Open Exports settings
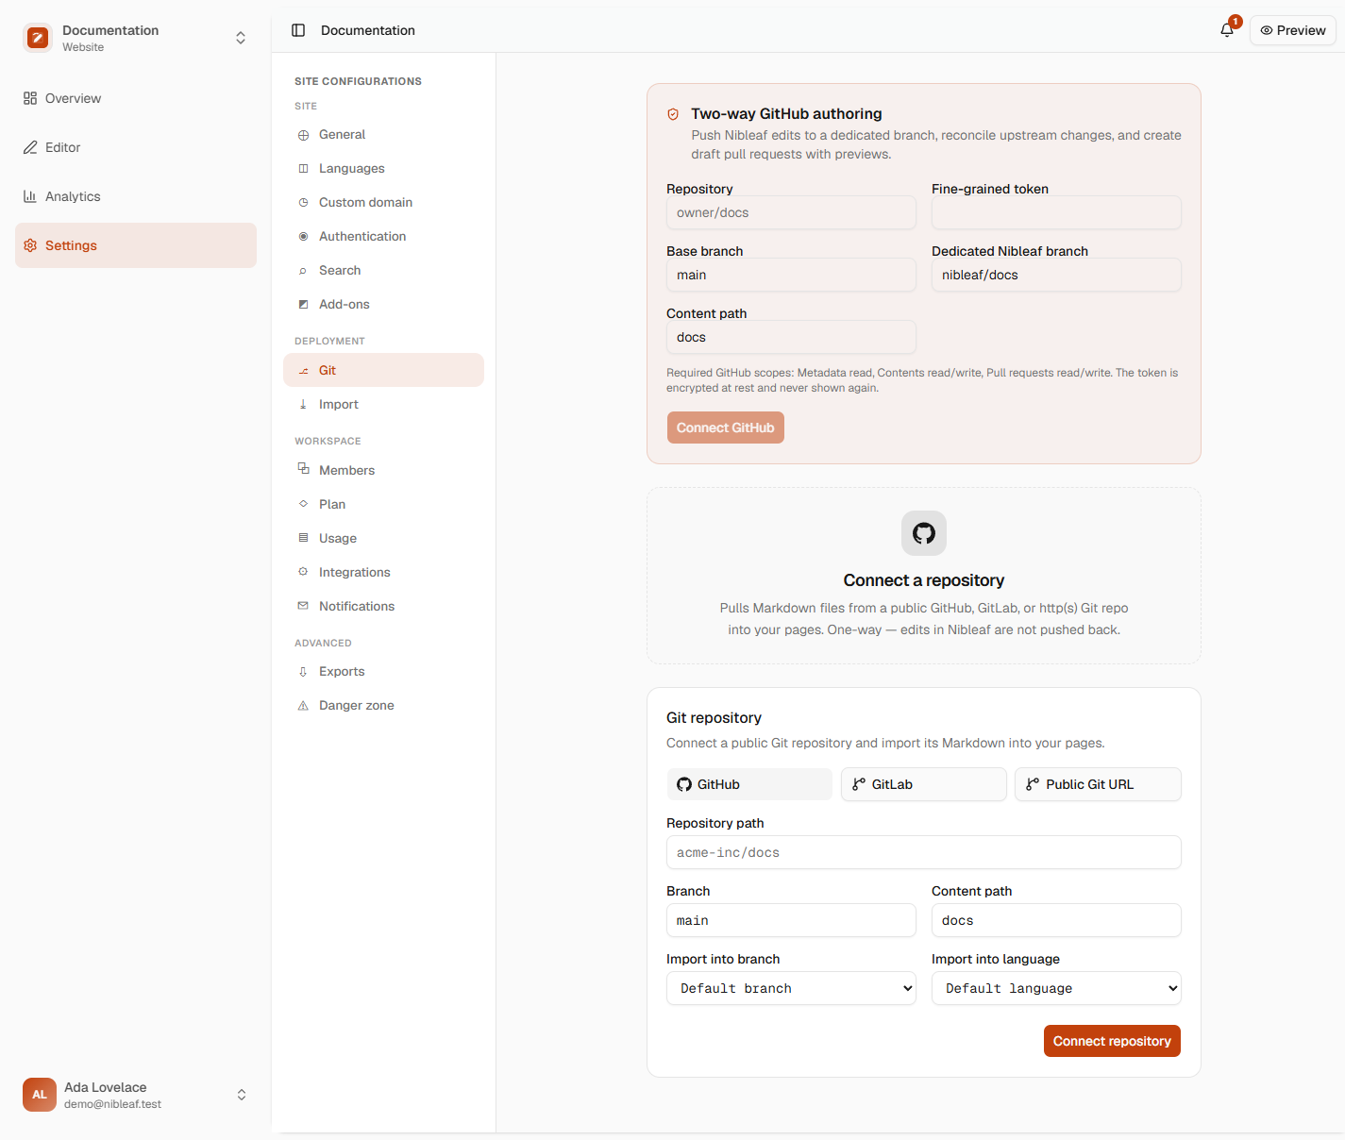 coord(383,671)
